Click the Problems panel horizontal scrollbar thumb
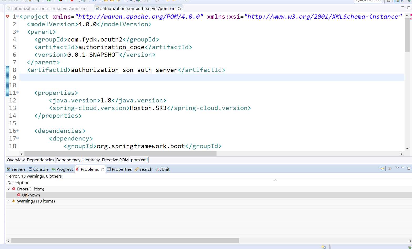 point(125,241)
